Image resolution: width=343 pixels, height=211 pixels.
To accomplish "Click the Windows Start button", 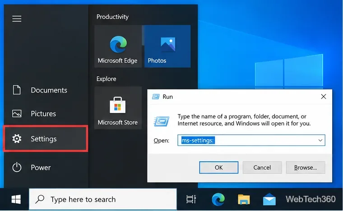I will coord(16,199).
